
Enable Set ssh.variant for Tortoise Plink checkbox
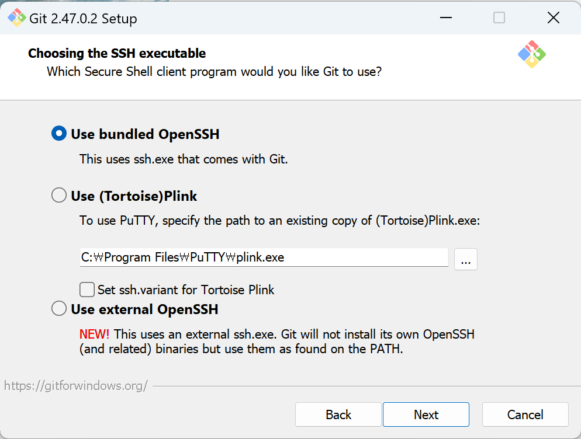(87, 290)
